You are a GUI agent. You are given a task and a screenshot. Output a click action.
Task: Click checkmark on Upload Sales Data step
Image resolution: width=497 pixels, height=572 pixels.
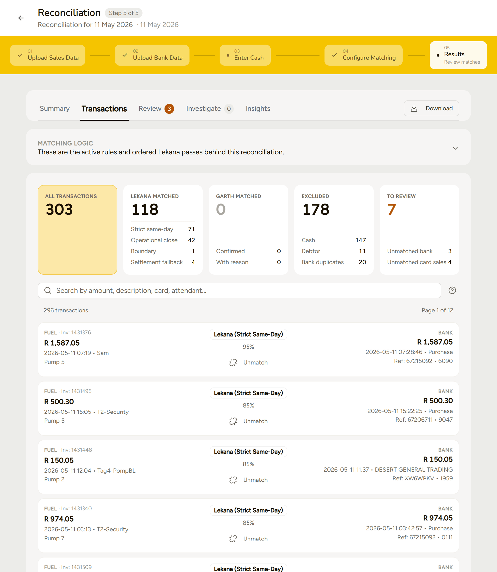tap(20, 55)
